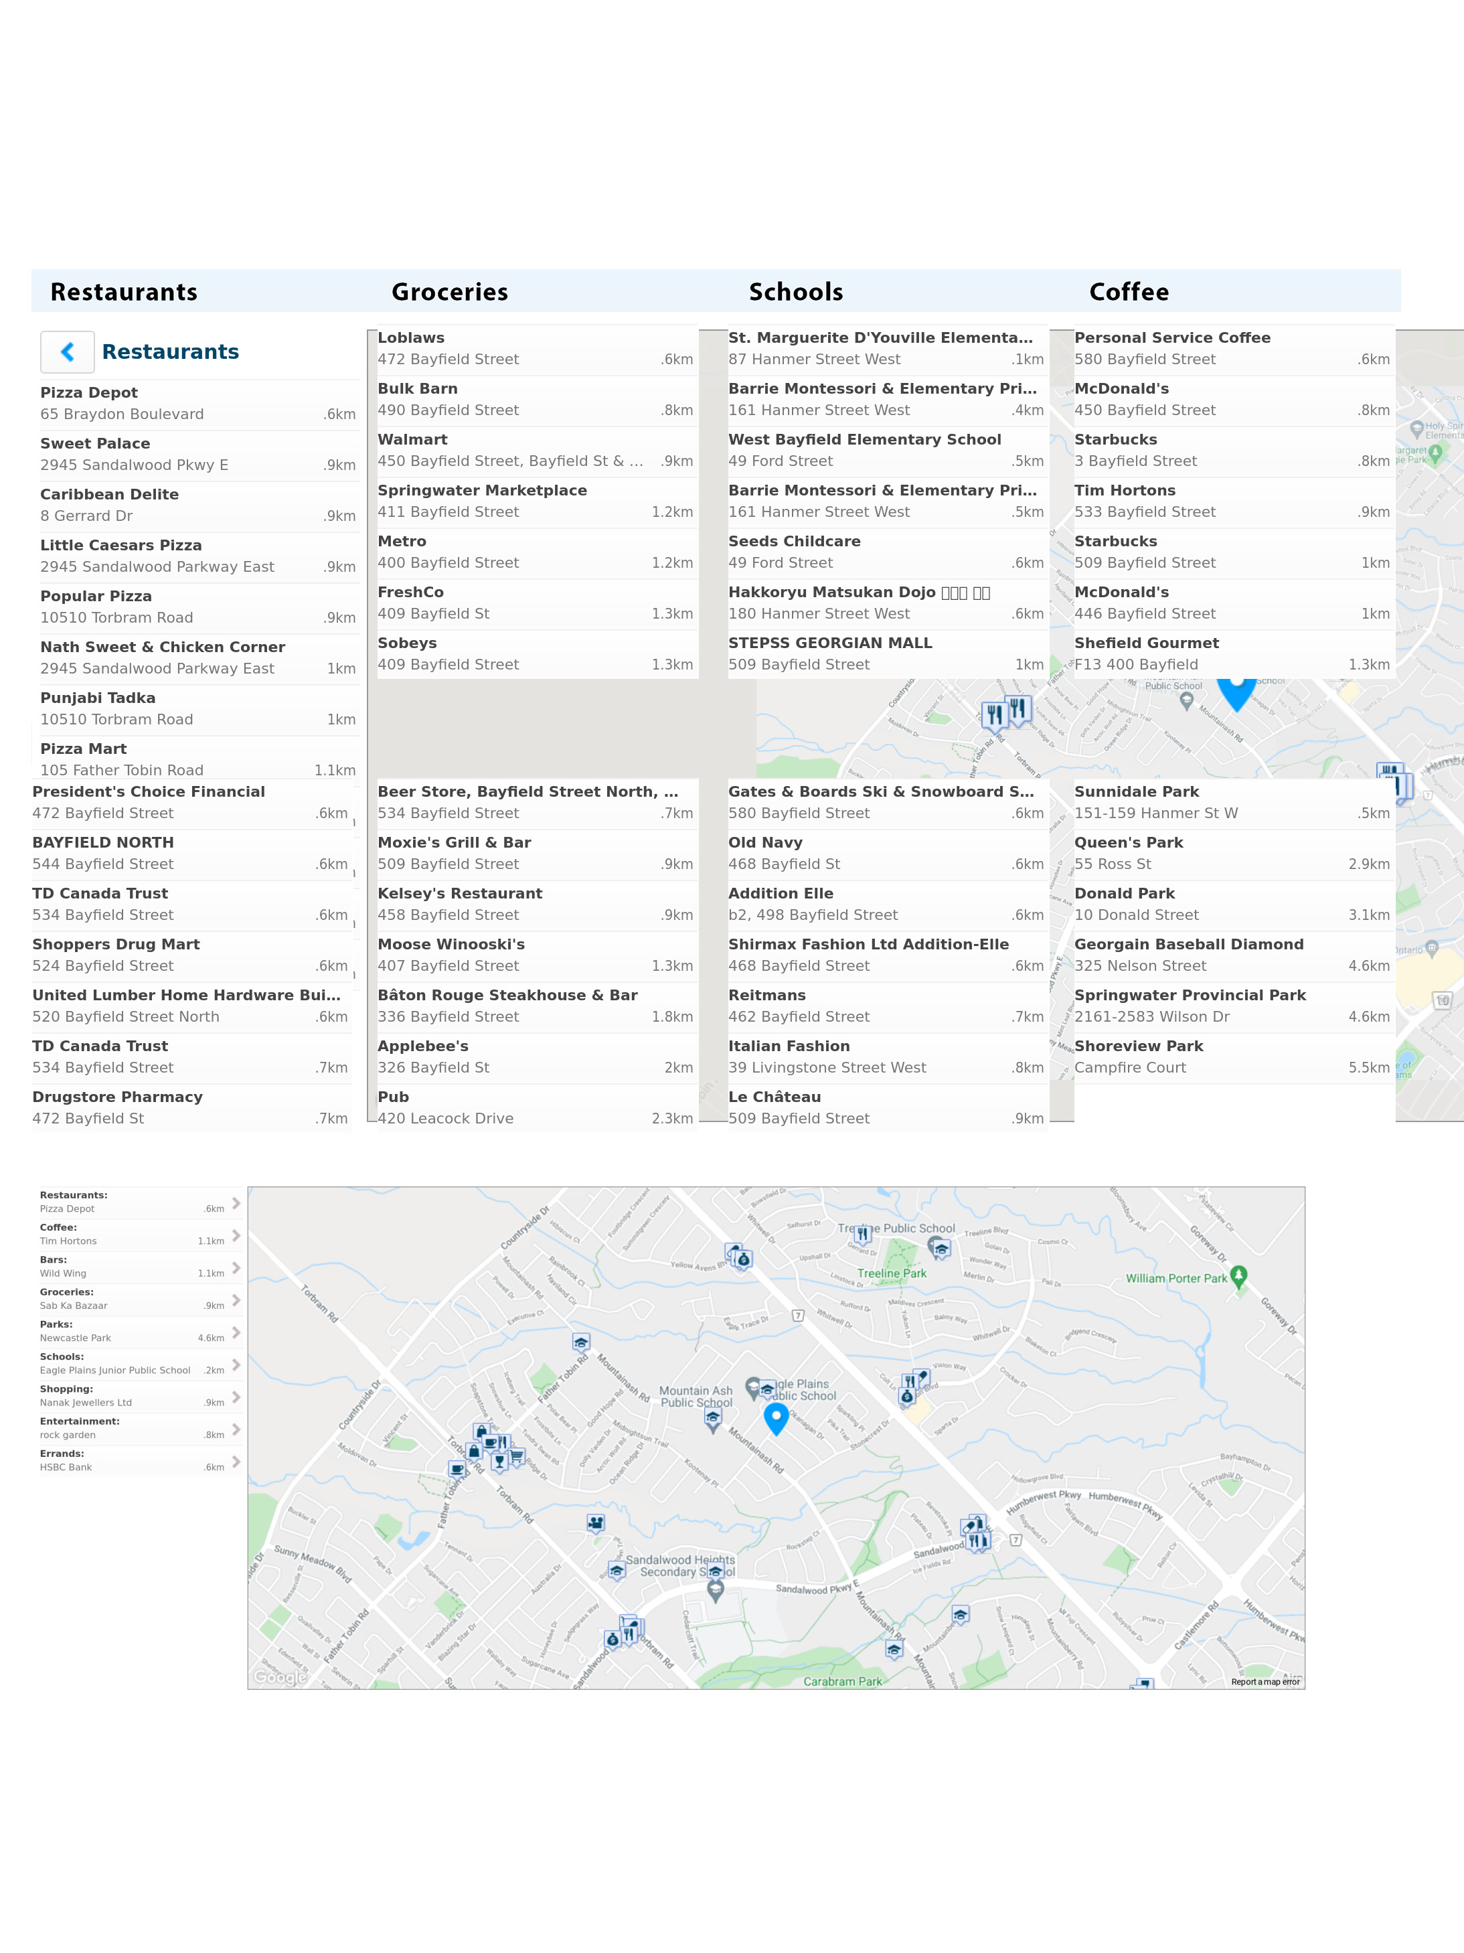Image resolution: width=1464 pixels, height=1953 pixels.
Task: Click William Porter Park green tree marker
Action: (x=1239, y=1275)
